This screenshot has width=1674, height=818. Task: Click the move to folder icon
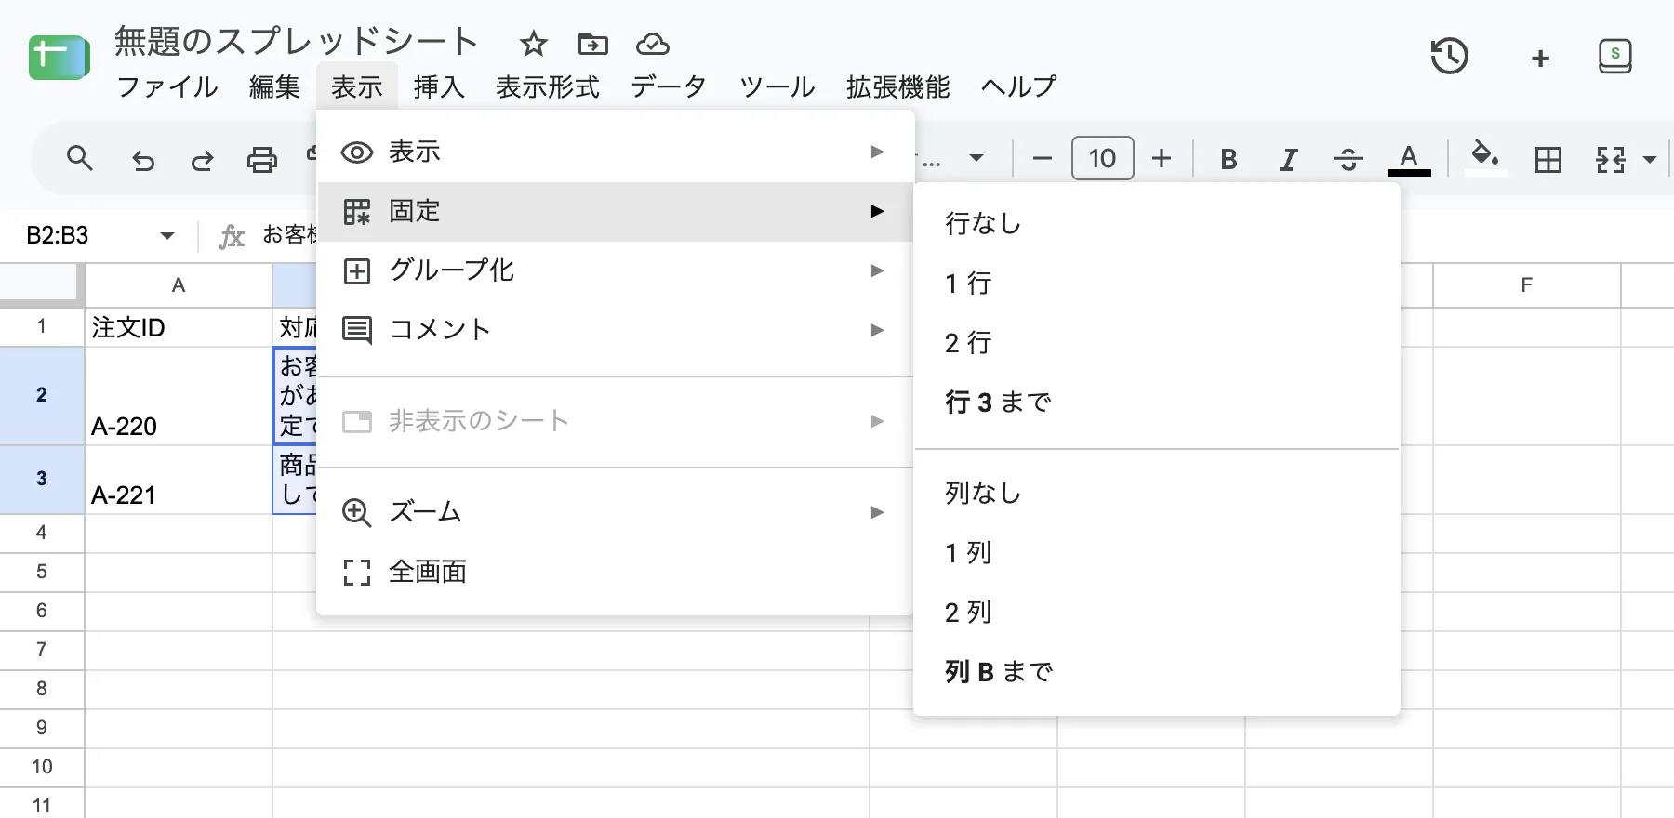[x=593, y=44]
